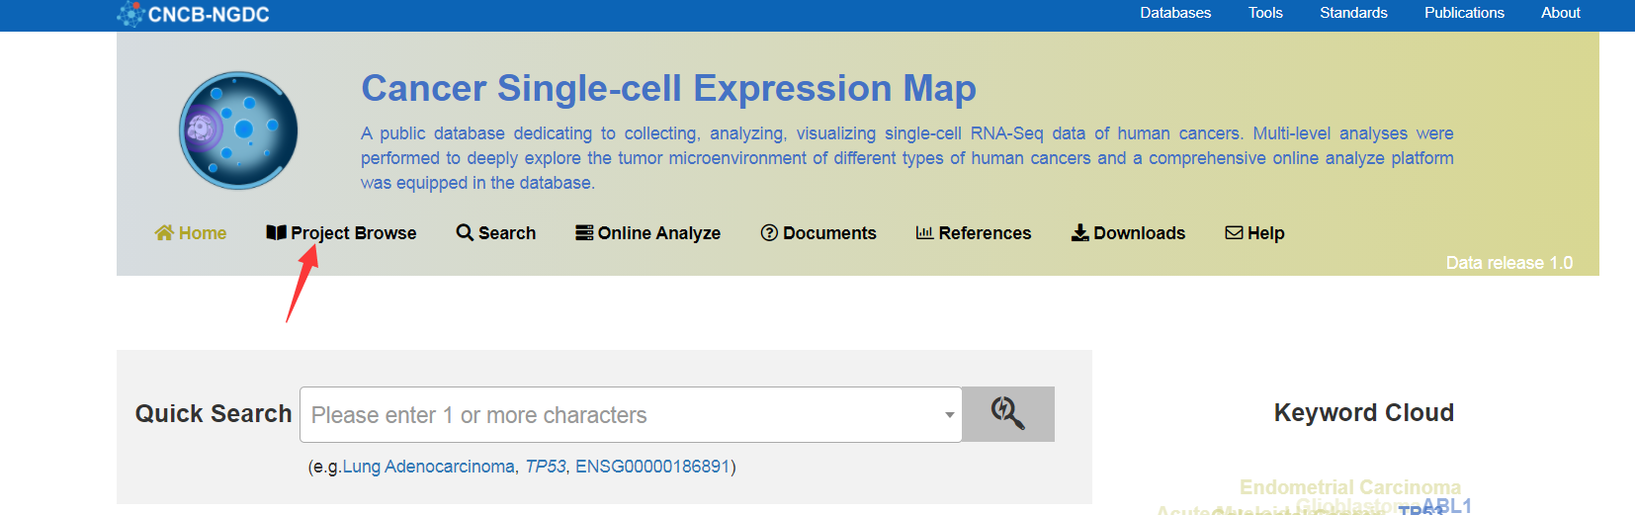
Task: Expand the Quick Search dropdown arrow
Action: tap(950, 415)
